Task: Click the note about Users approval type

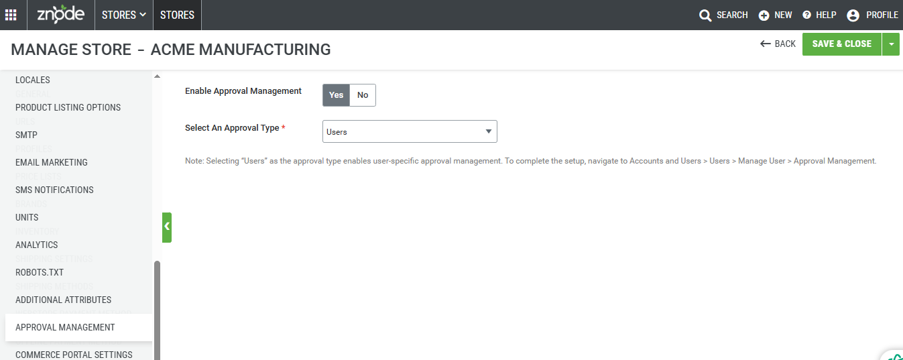Action: (531, 161)
